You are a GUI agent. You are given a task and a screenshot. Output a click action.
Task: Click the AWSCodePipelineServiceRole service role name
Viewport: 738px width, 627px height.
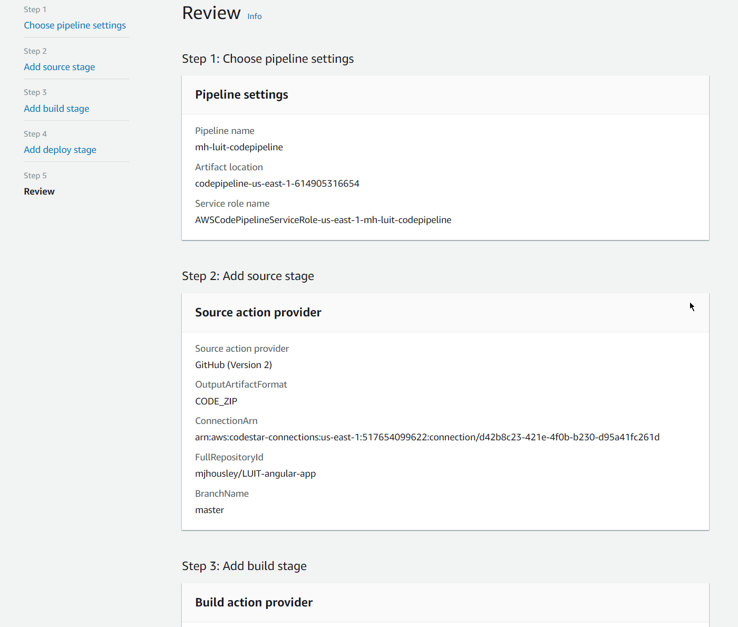[323, 220]
